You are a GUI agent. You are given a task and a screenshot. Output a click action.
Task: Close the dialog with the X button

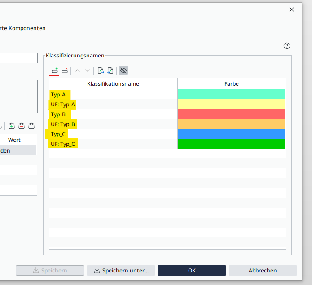pos(292,9)
